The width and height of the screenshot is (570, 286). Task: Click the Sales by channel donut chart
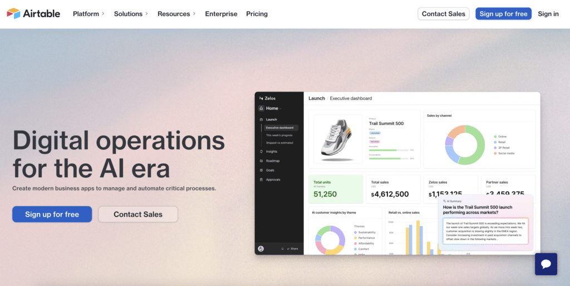(x=465, y=145)
